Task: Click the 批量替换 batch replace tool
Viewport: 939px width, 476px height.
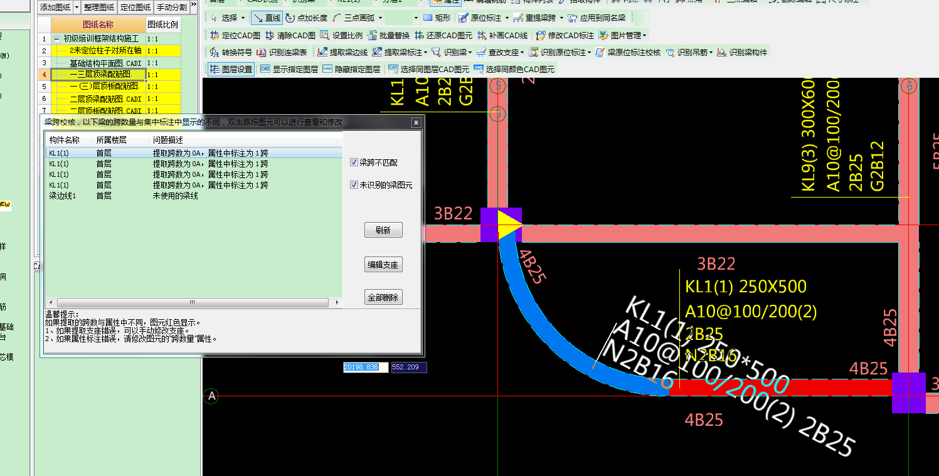Action: click(389, 36)
